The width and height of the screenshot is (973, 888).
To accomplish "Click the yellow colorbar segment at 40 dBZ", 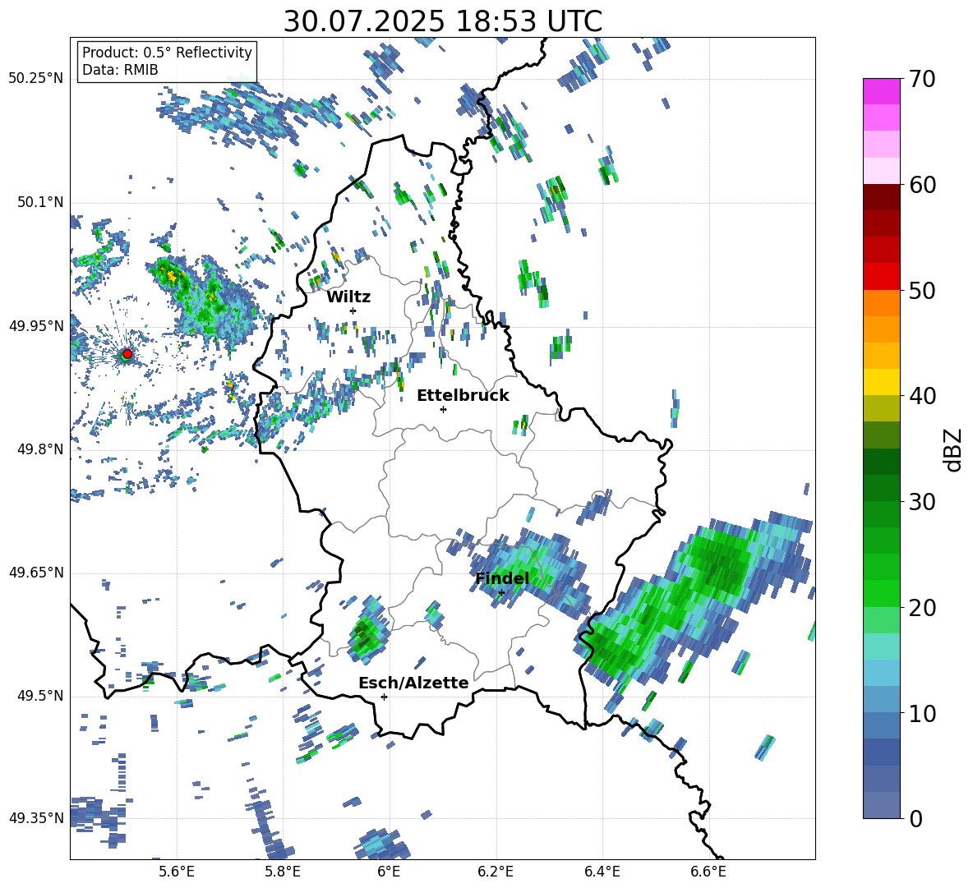I will (x=881, y=382).
